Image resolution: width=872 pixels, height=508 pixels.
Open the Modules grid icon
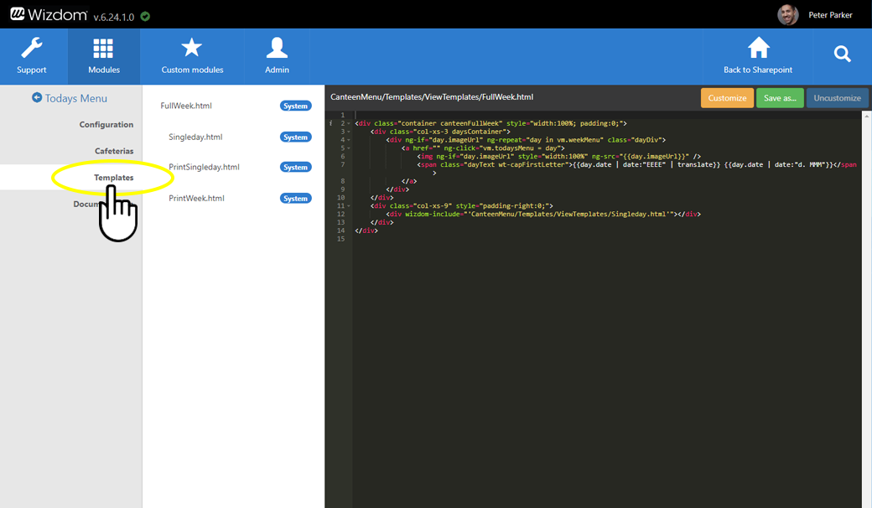coord(103,49)
